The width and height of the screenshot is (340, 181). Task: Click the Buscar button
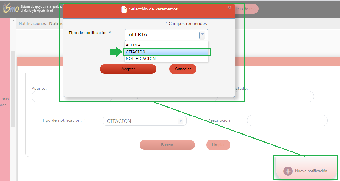pos(167,145)
